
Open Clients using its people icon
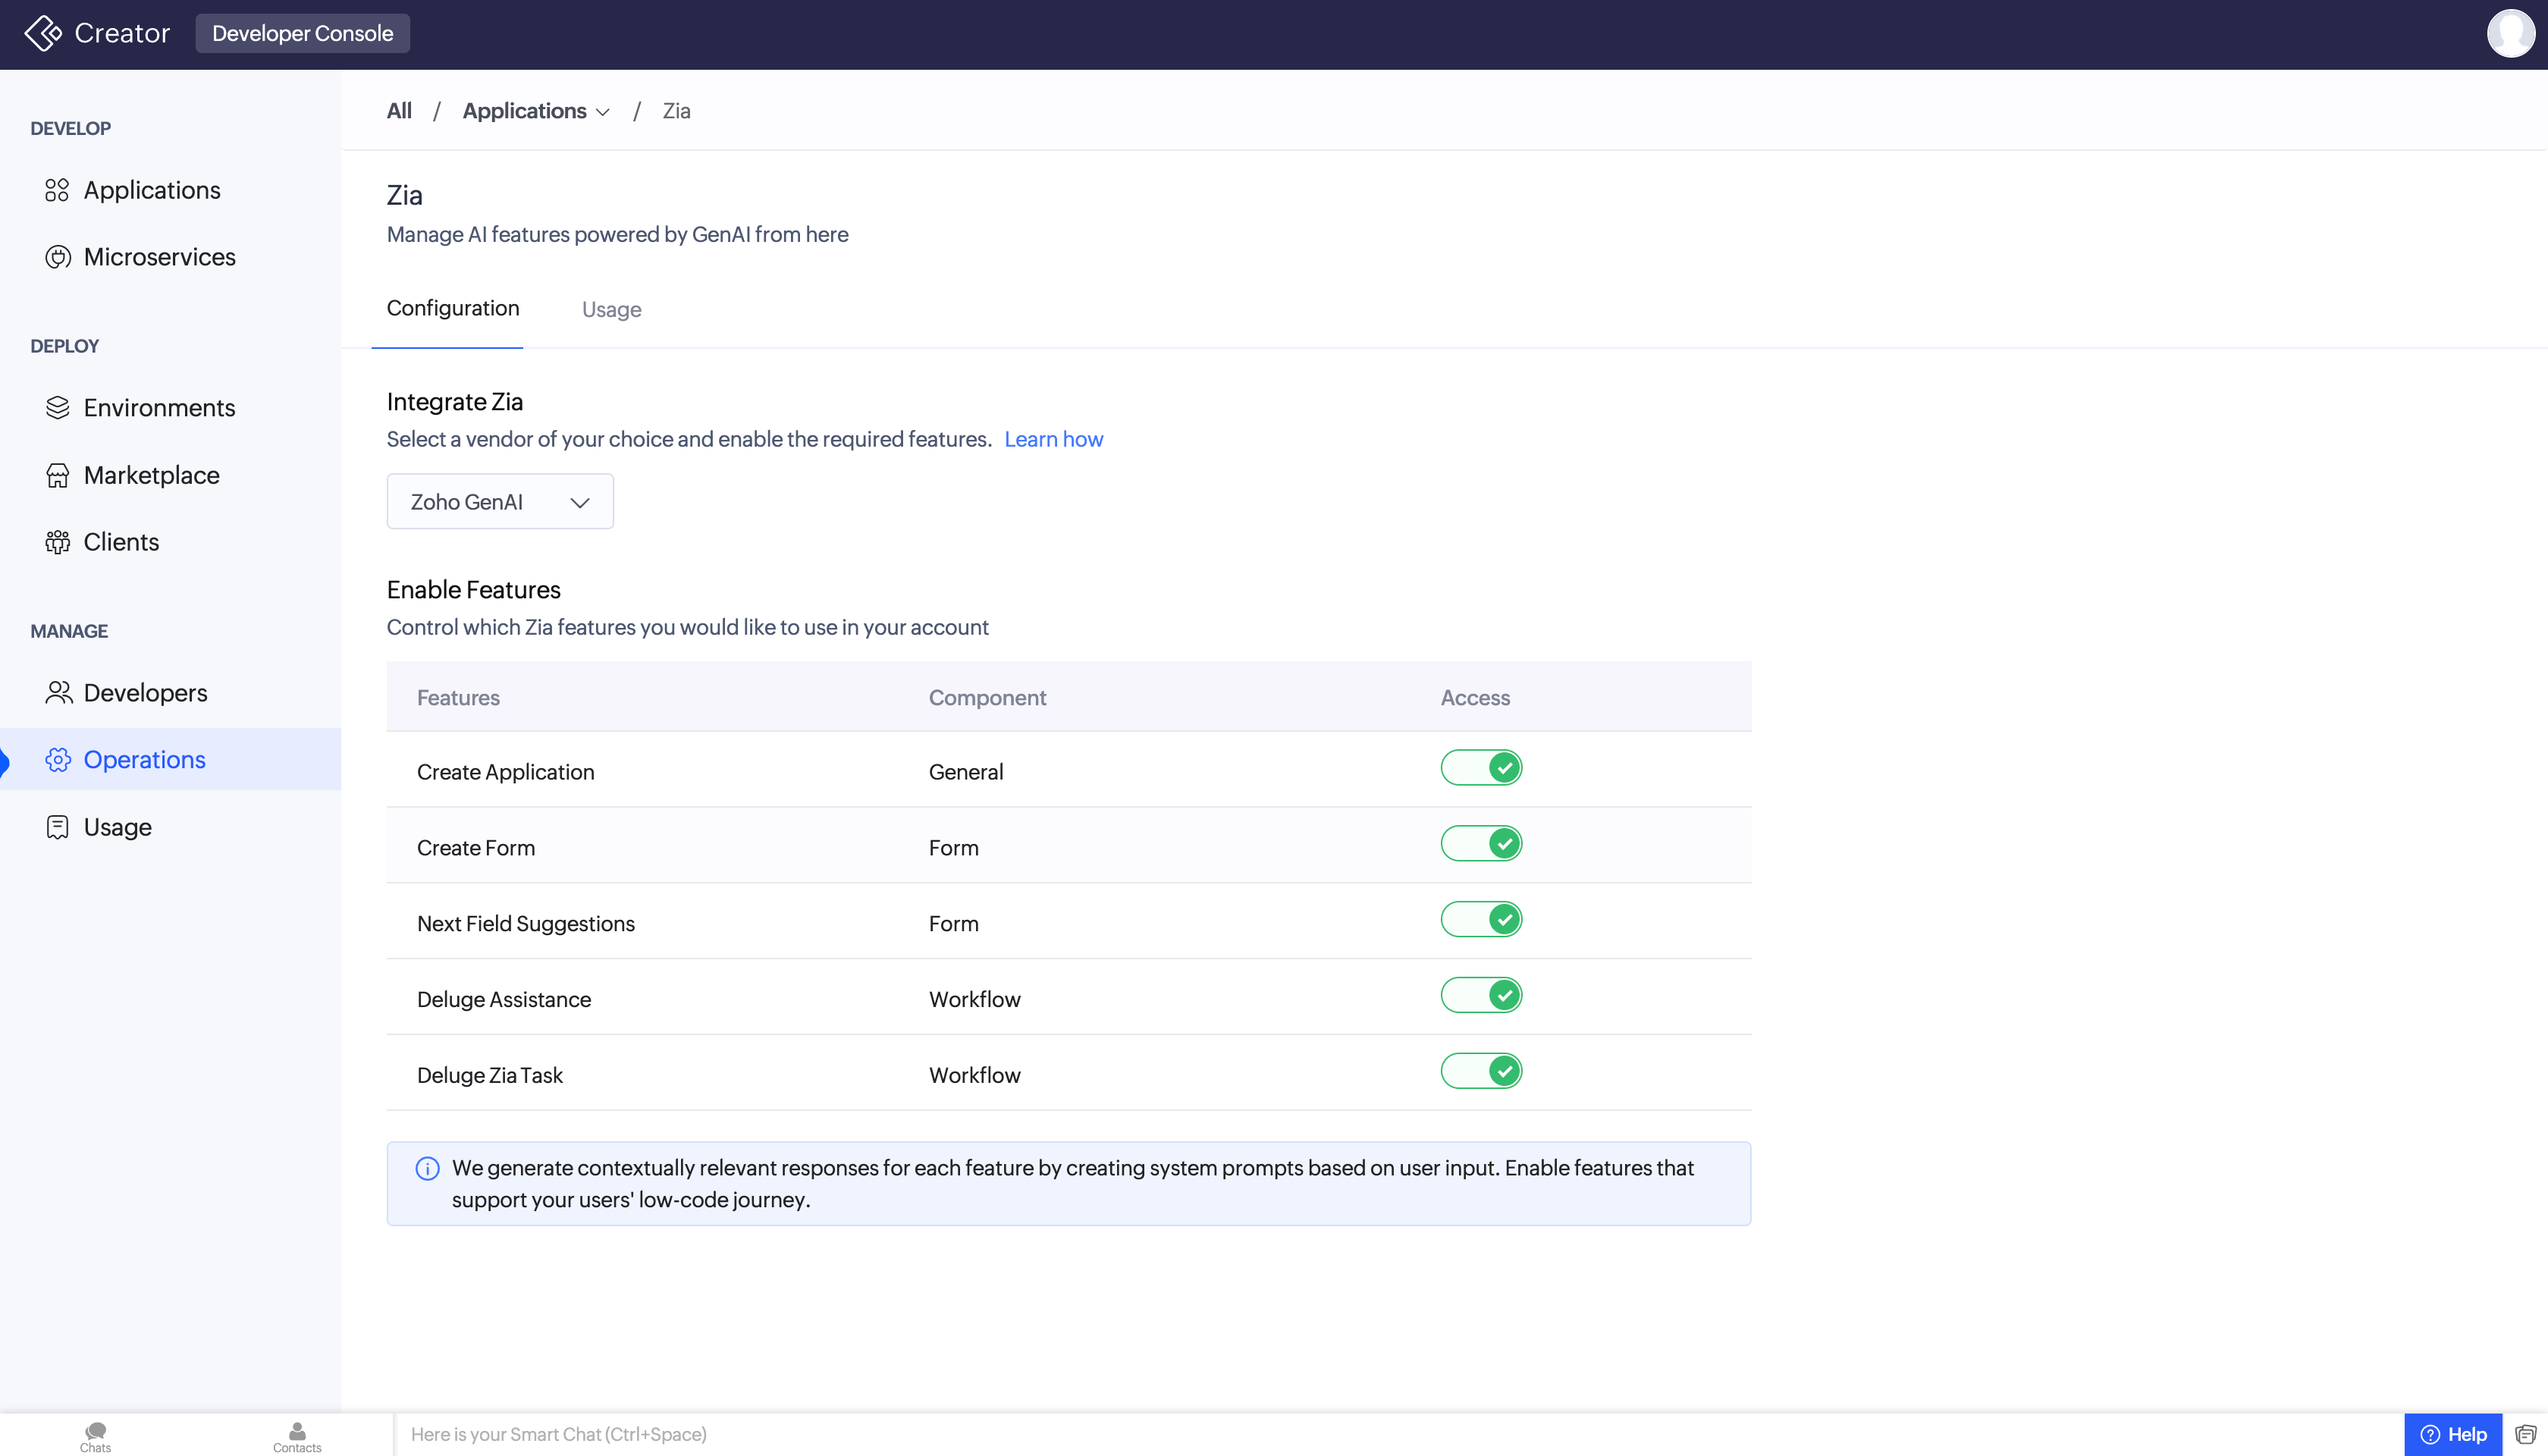point(57,542)
